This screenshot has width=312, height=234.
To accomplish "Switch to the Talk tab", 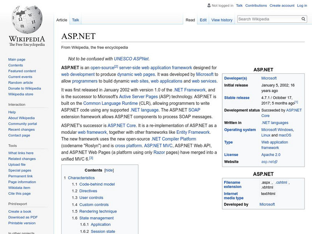I will click(x=75, y=20).
